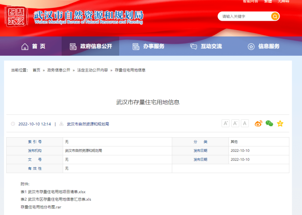The width and height of the screenshot is (302, 215).
Task: Open the 首页 home navigation tab
Action: tap(33, 46)
